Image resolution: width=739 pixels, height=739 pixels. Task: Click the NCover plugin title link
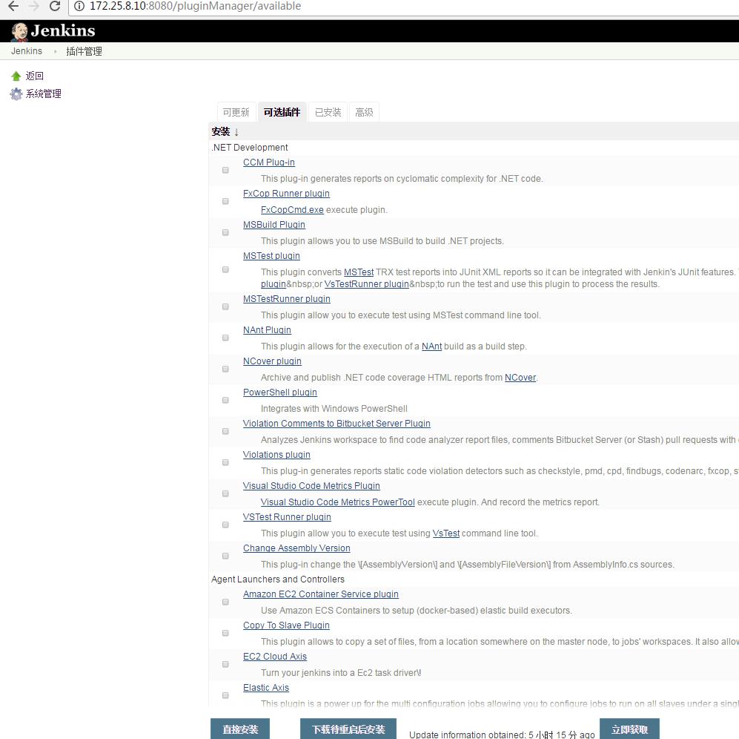coord(273,361)
